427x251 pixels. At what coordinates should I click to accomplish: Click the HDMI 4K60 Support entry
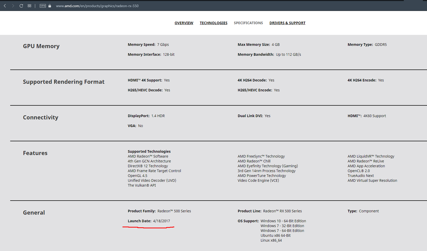click(367, 116)
